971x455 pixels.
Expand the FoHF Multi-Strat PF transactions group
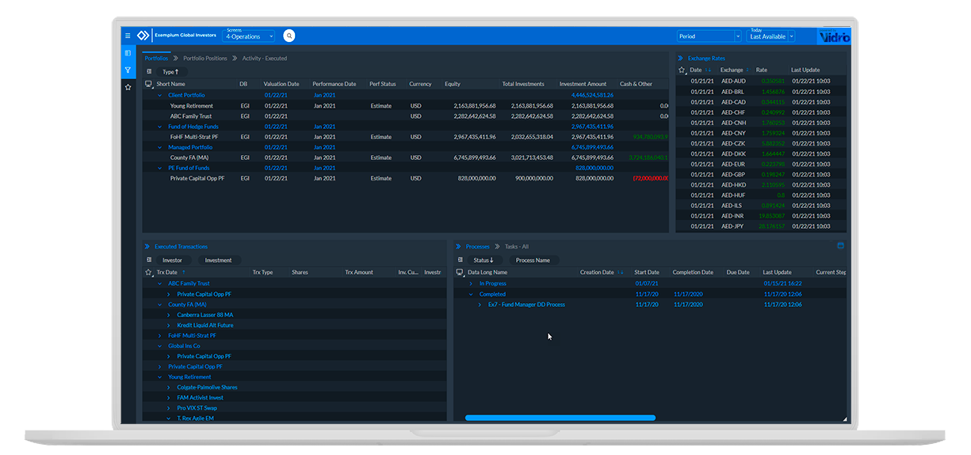point(159,336)
